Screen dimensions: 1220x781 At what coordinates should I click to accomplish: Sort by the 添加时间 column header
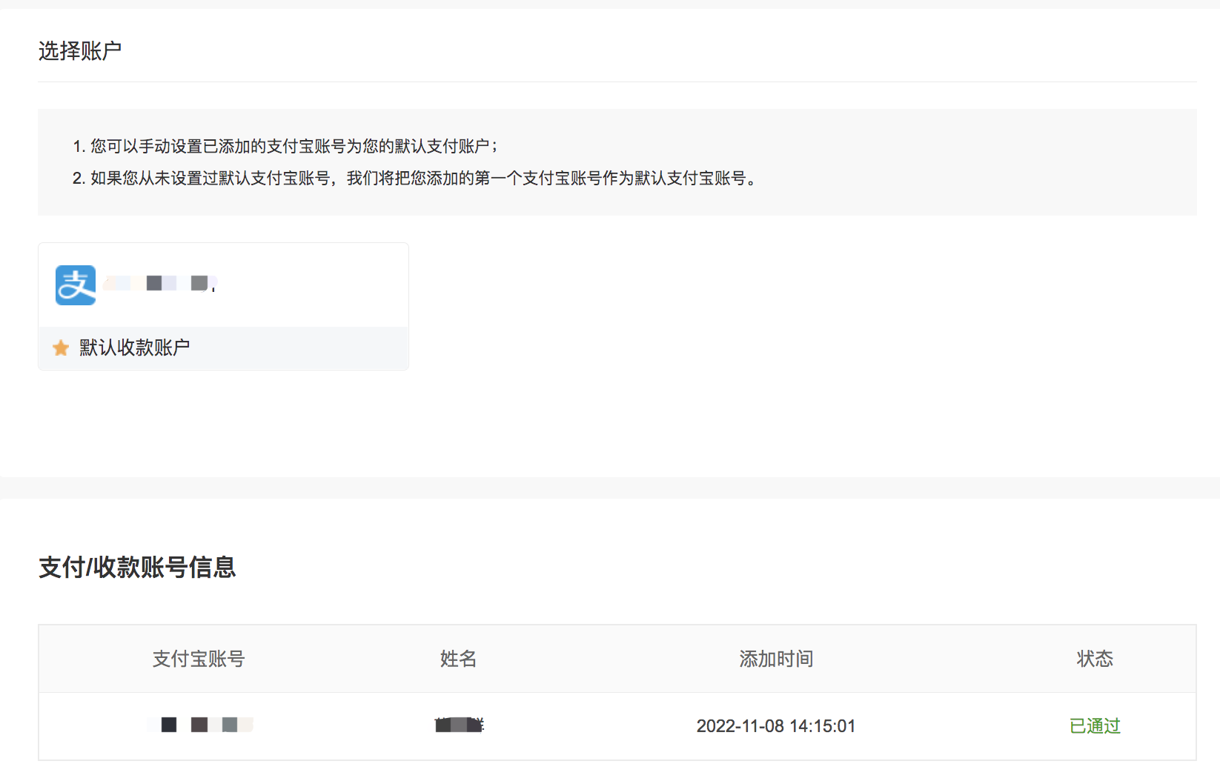[x=776, y=659]
